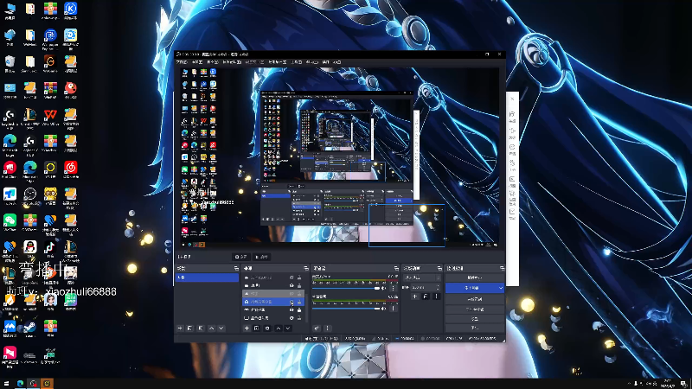Mute the first audio mixer channel
Viewport: 692px width, 389px height.
383,289
